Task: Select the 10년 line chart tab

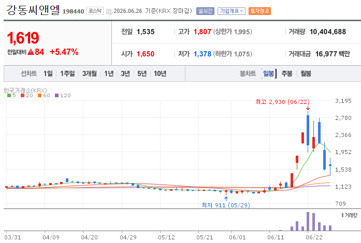Action: [160, 73]
